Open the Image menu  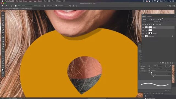pos(25,1)
